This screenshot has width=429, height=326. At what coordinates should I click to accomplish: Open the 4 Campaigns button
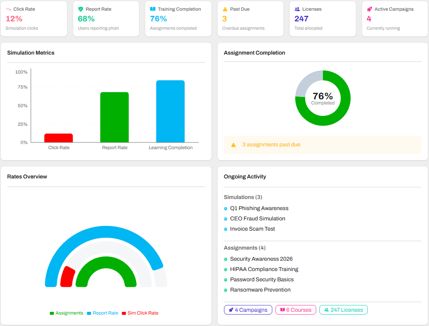coord(248,310)
